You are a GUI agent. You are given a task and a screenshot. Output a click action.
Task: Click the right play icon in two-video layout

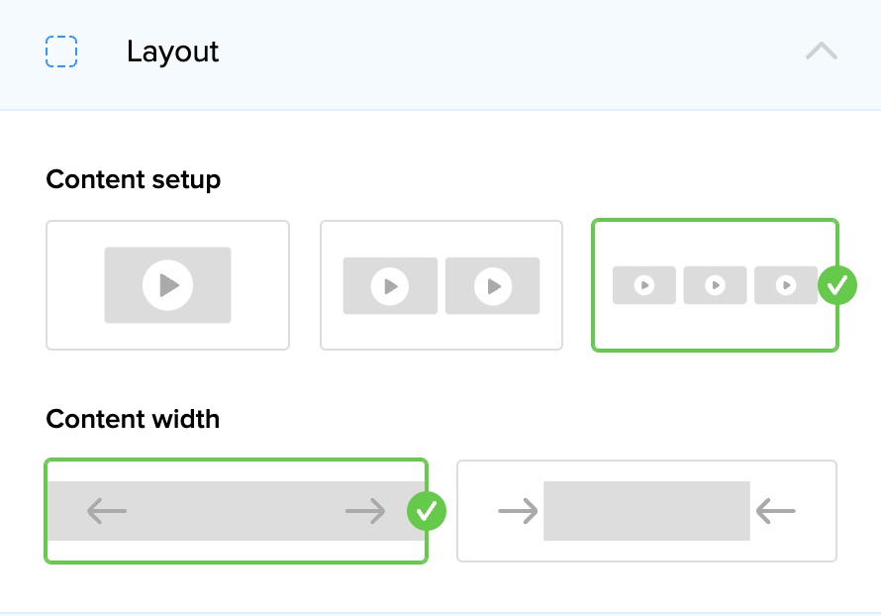click(x=492, y=286)
